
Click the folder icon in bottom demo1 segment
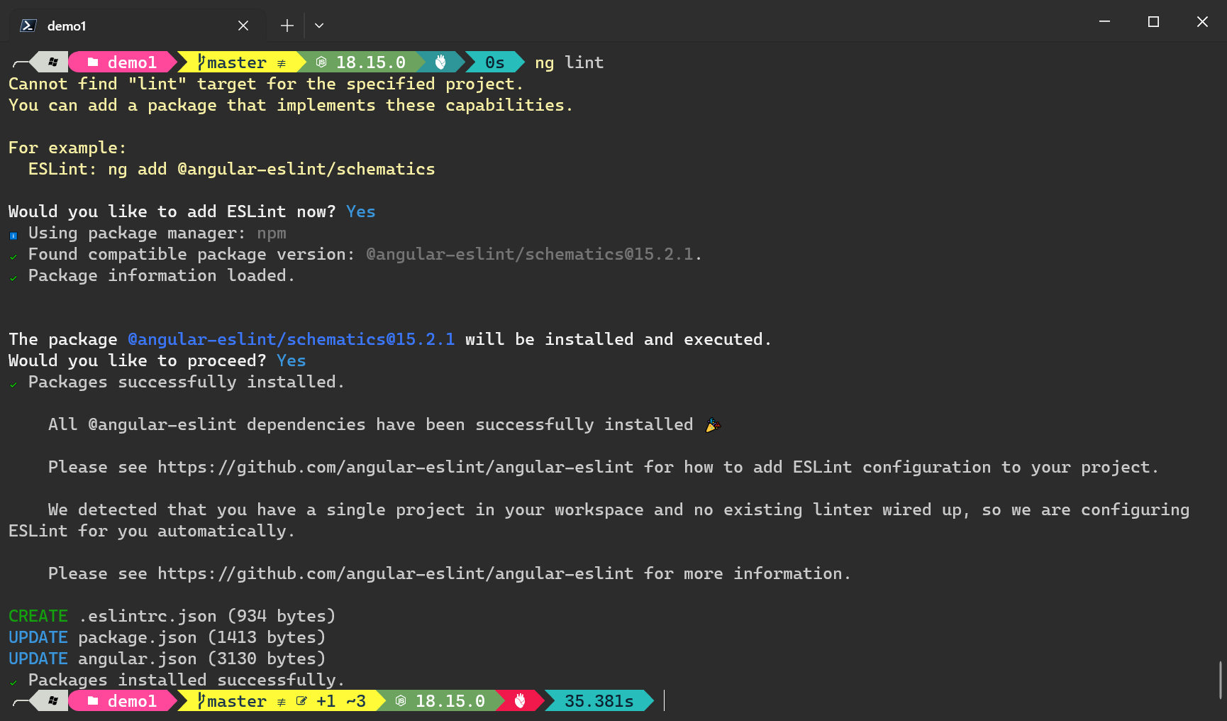[x=92, y=701]
